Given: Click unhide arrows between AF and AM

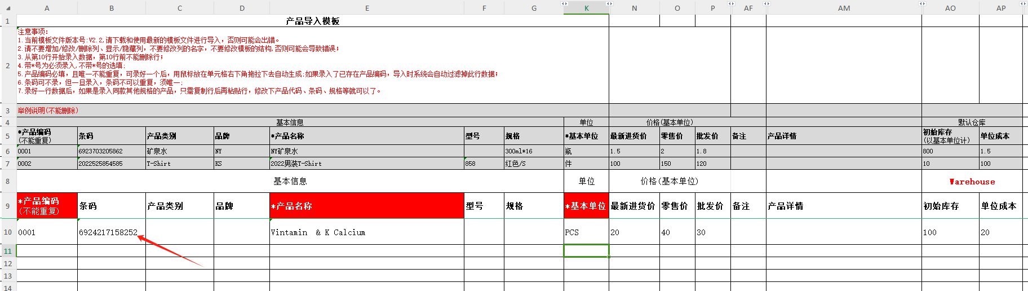Looking at the screenshot, I should (766, 4).
